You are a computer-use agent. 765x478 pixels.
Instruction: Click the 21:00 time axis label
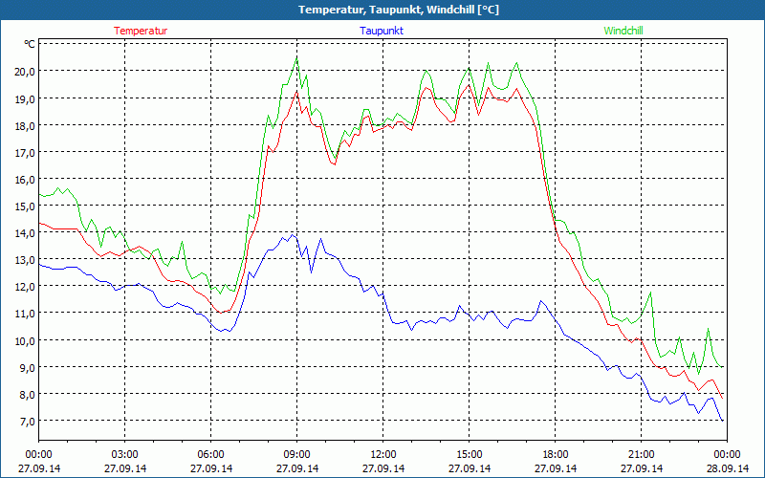click(x=641, y=454)
